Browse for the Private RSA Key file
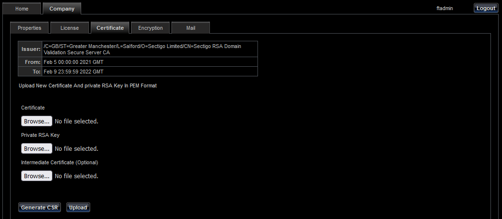The height and width of the screenshot is (219, 502). tap(37, 148)
